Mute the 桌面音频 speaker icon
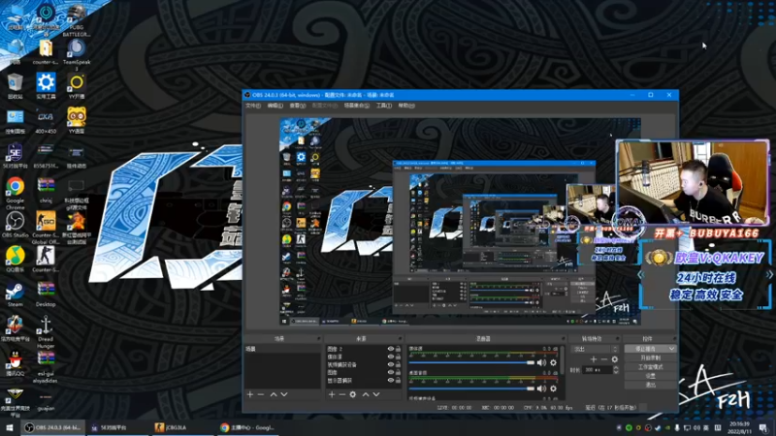Viewport: 776px width, 436px height. 542,389
